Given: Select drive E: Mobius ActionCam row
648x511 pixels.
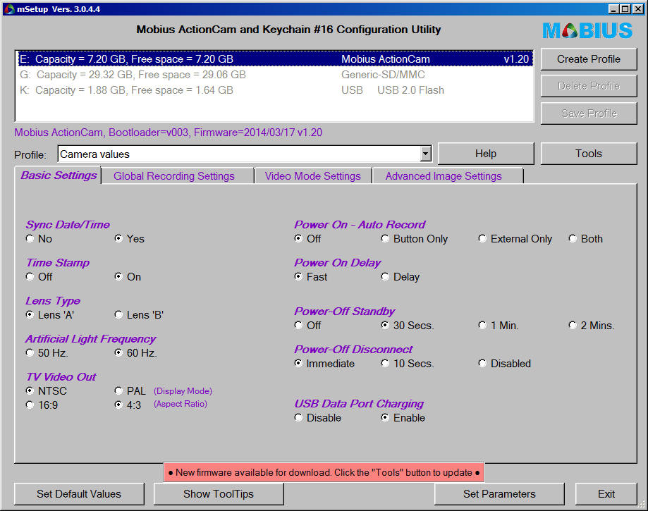Looking at the screenshot, I should (x=274, y=59).
